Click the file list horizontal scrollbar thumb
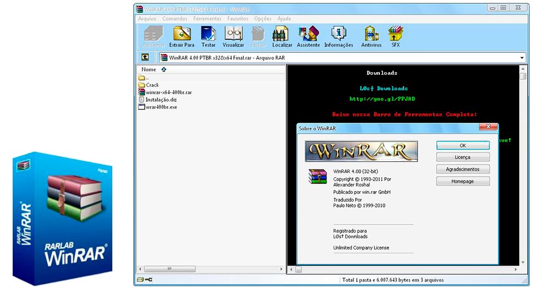The width and height of the screenshot is (533, 289). [x=170, y=269]
